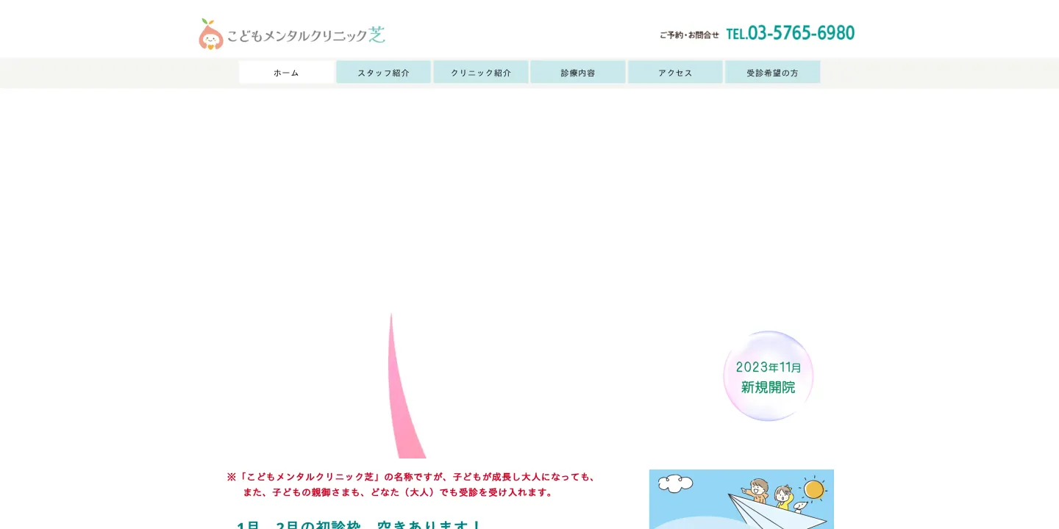The height and width of the screenshot is (529, 1059).
Task: Go to the 受診希望の方 section
Action: click(x=772, y=72)
